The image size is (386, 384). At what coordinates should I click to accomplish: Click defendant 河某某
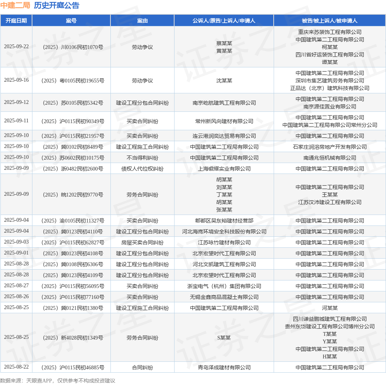[330, 308]
